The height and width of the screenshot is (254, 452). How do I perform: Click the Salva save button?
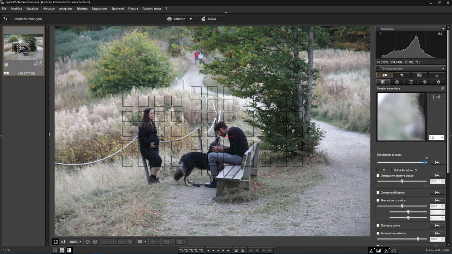click(x=209, y=19)
